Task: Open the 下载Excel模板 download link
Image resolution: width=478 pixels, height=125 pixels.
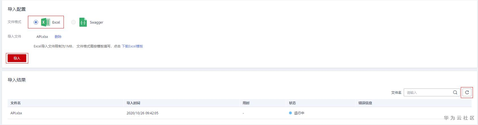Action: [x=132, y=46]
